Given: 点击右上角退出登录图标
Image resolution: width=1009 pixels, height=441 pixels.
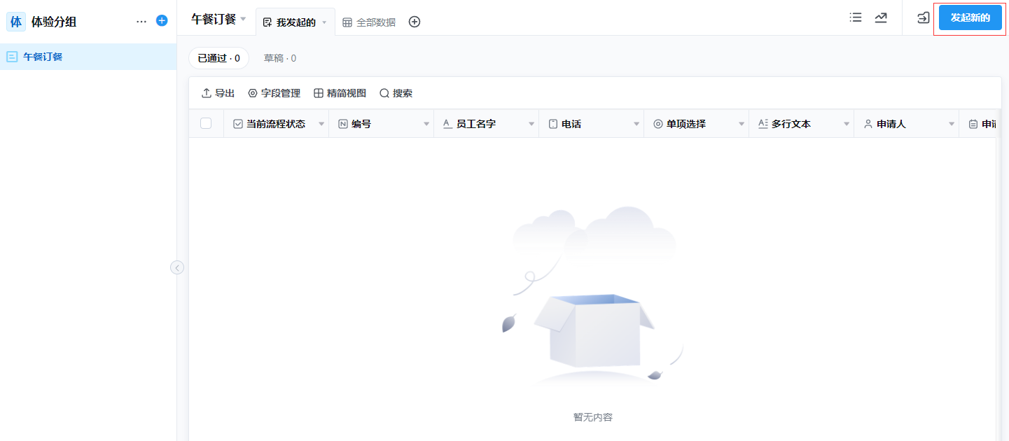Looking at the screenshot, I should click(922, 17).
